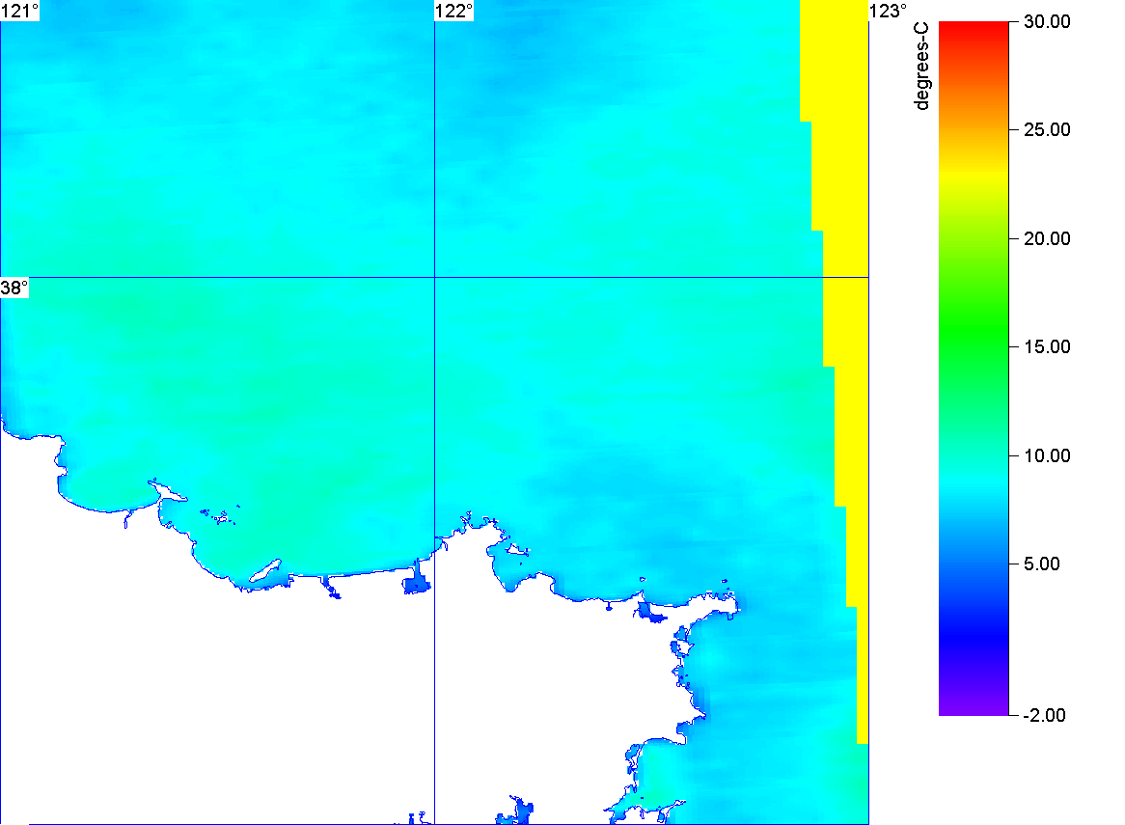Click the 30.00 colorbar tick label
Viewport: 1125px width, 825px height.
(1047, 21)
